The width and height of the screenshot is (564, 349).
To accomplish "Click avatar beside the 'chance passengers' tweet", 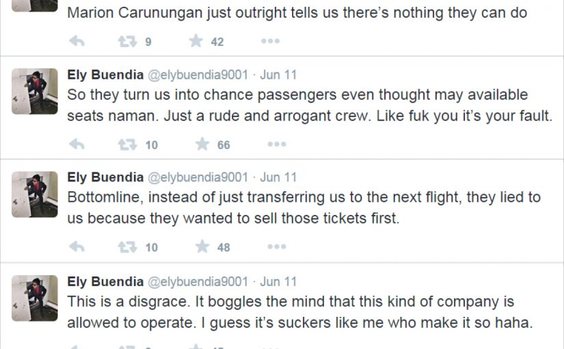I will (x=35, y=92).
